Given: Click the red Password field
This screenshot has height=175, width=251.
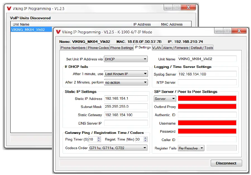Looking at the screenshot, I should 207,131.
